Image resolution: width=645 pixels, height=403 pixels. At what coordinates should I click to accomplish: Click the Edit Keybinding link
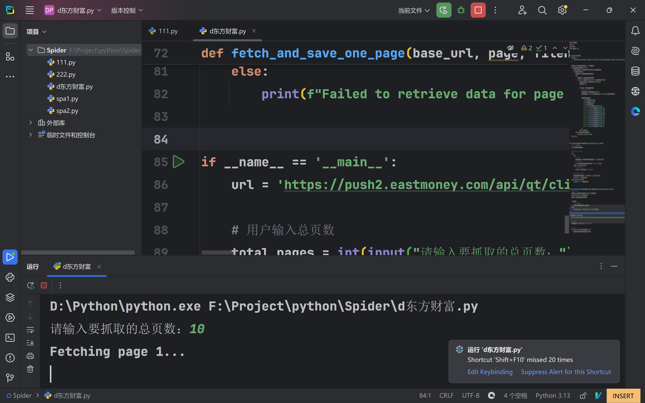[490, 372]
